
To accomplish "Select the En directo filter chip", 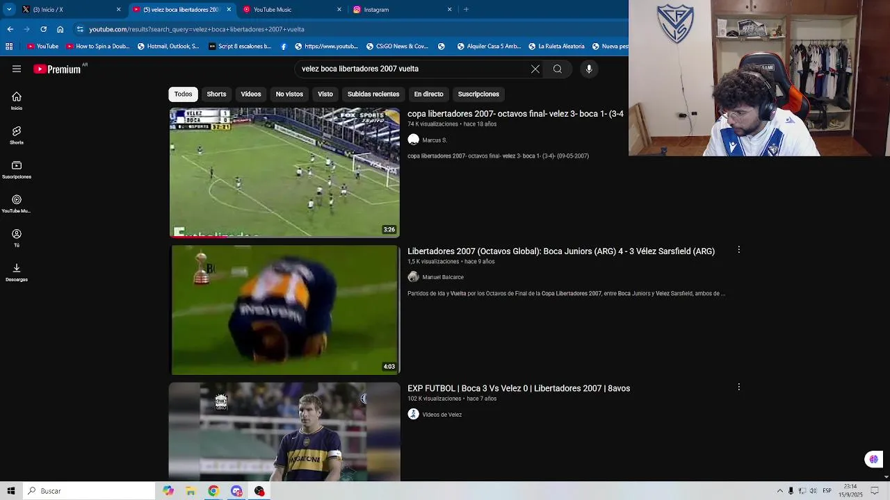I will coord(428,94).
